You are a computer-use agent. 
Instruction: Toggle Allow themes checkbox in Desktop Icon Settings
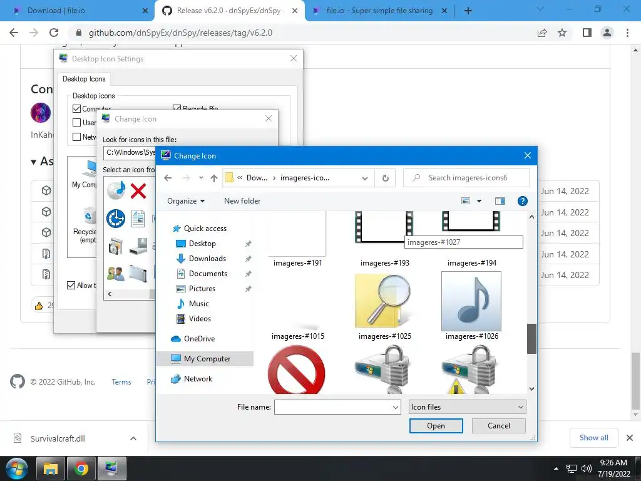point(71,286)
